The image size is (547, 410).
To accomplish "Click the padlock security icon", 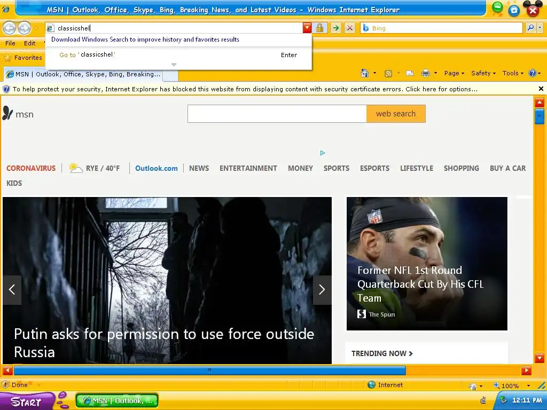I will click(319, 28).
